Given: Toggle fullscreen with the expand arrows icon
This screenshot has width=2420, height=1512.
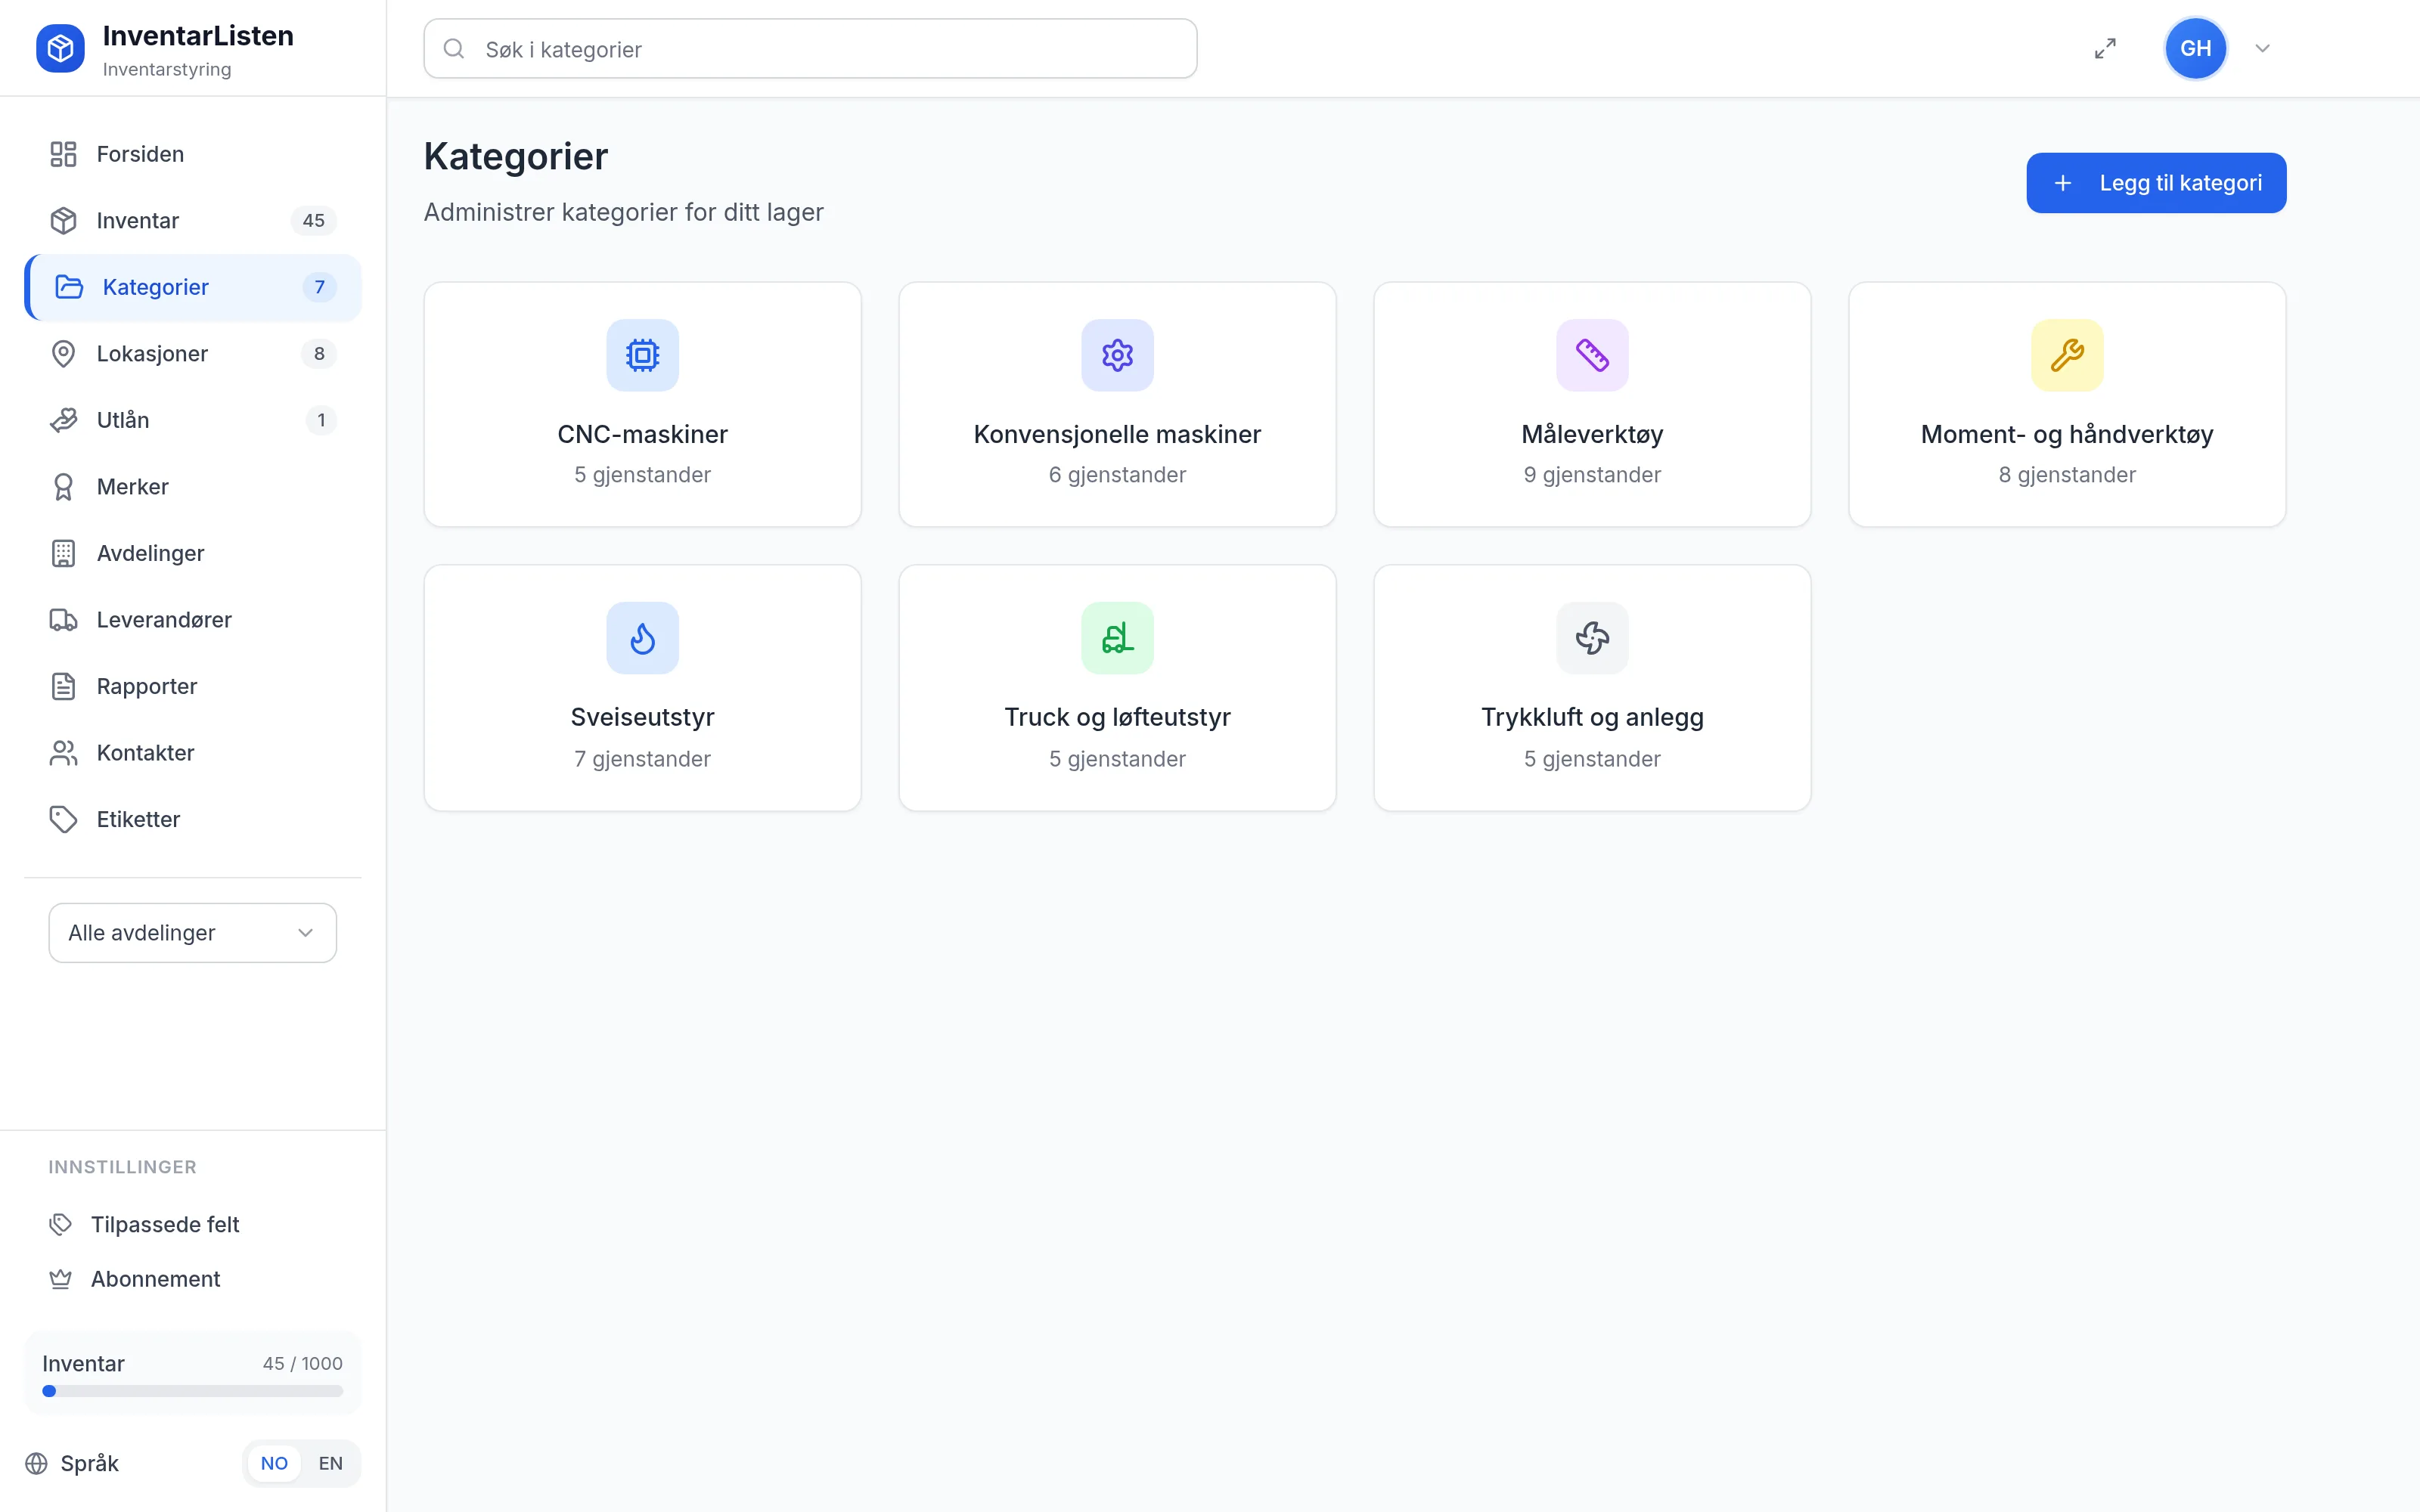Looking at the screenshot, I should pyautogui.click(x=2105, y=48).
